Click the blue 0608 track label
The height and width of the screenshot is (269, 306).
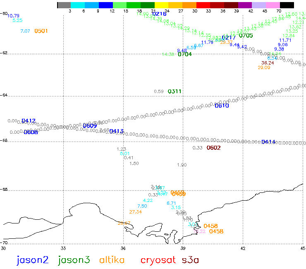click(31, 132)
